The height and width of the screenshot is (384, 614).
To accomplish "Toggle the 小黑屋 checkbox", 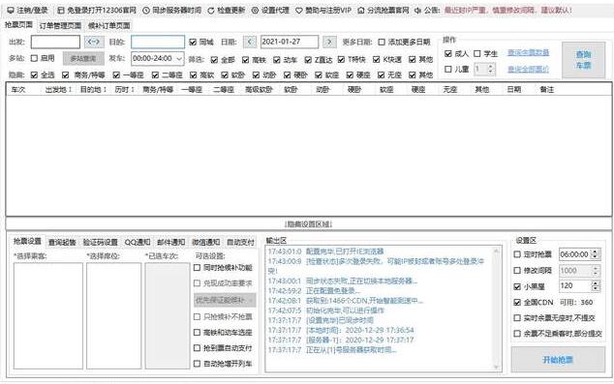I will 517,286.
